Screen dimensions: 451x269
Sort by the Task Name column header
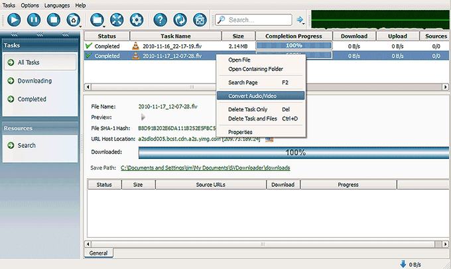(x=176, y=36)
